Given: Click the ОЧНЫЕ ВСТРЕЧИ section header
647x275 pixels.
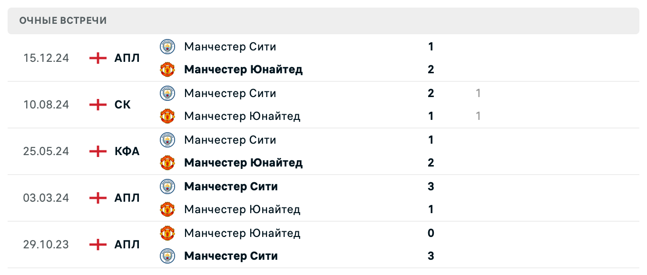Looking at the screenshot, I should pos(62,20).
